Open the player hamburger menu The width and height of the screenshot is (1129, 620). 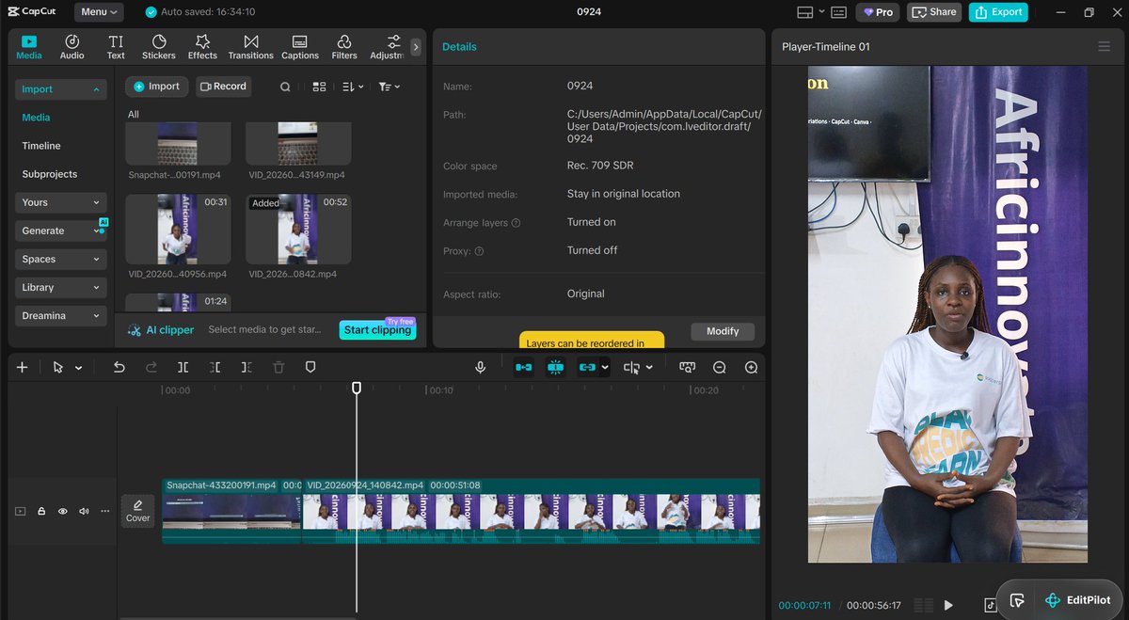coord(1104,46)
